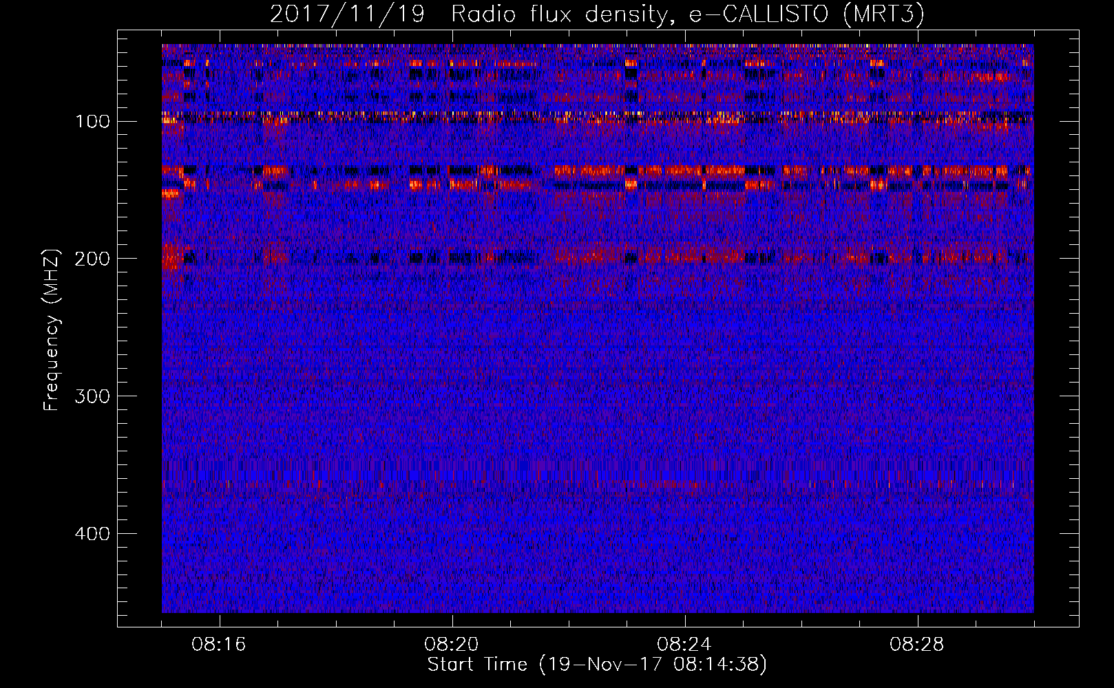Click the 08:24 time tick label

(x=684, y=645)
